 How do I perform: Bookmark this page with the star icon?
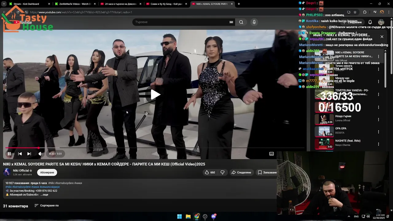click(355, 12)
